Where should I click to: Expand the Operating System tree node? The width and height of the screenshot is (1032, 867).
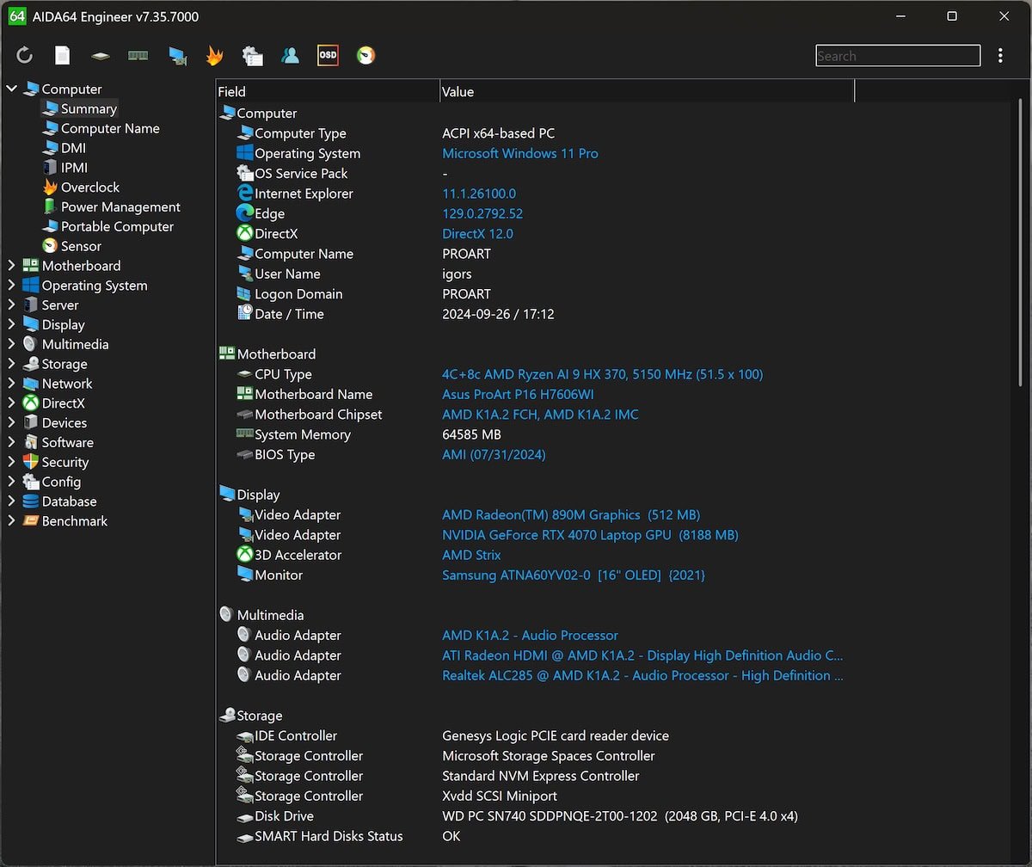click(11, 286)
